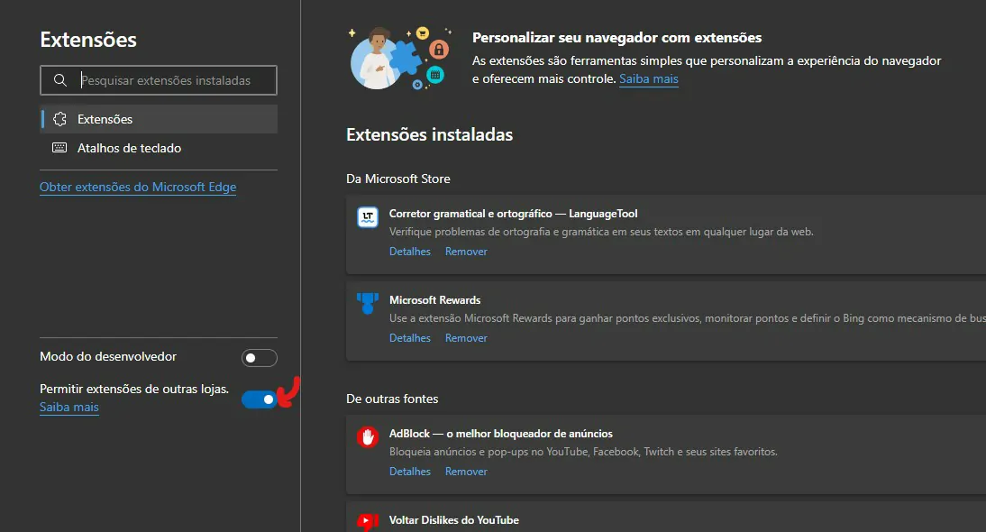
Task: Remove the LanguageTool extension
Action: 466,251
